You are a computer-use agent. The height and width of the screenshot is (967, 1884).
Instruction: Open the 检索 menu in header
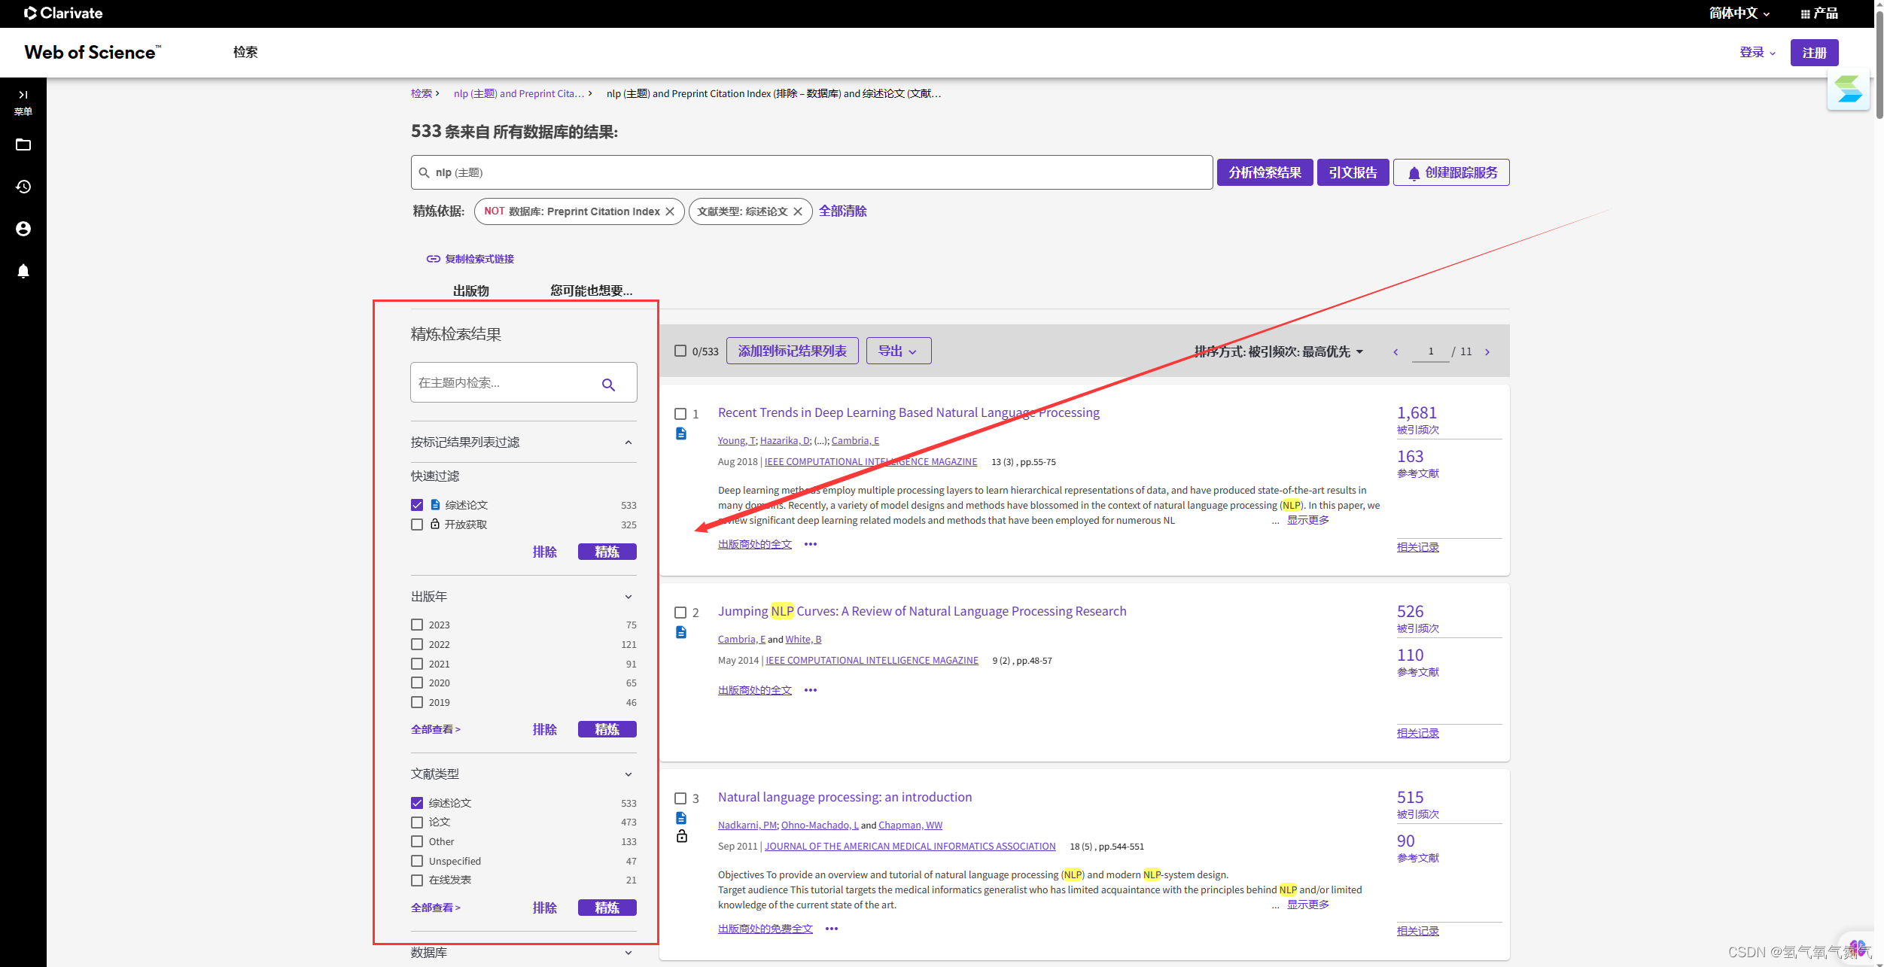[x=245, y=52]
